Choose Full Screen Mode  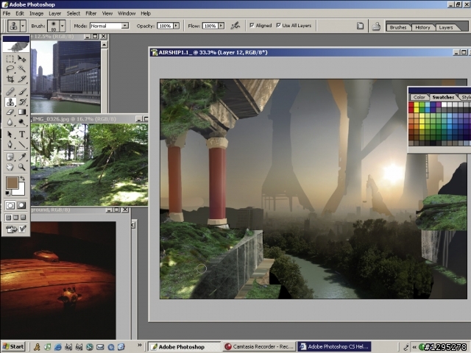pos(23,218)
